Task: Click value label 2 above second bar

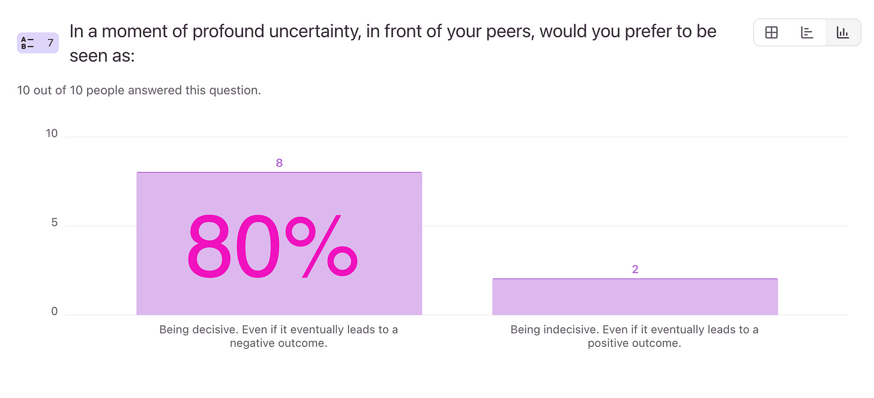Action: tap(635, 270)
